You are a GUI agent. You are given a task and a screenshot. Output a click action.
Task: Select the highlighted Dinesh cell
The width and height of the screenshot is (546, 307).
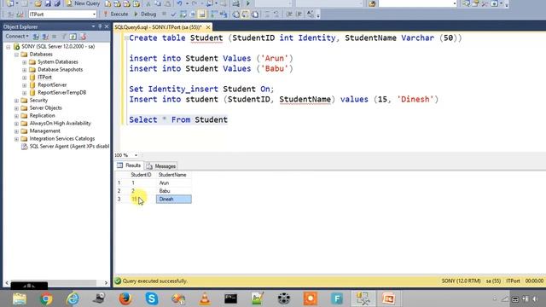pos(173,199)
